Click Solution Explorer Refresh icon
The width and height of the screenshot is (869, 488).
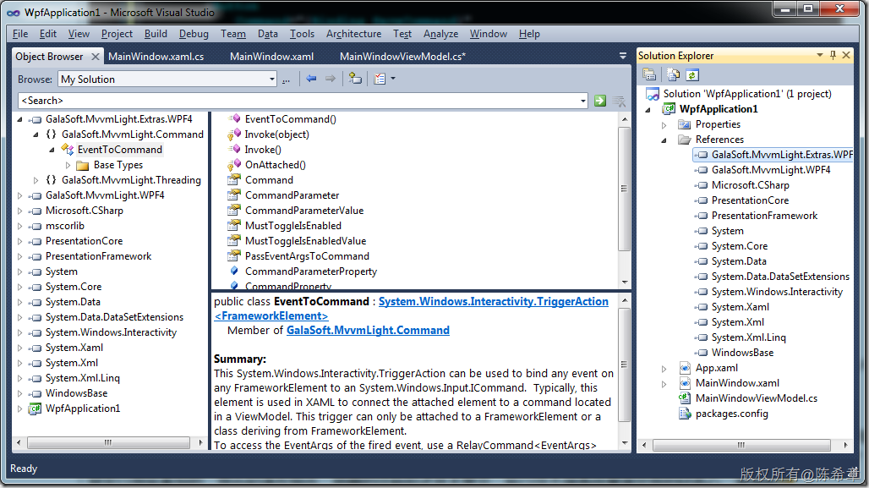pos(692,74)
